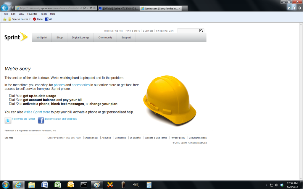This screenshot has height=189, width=303.
Task: Open the Privacy policy link
Action: point(178,138)
